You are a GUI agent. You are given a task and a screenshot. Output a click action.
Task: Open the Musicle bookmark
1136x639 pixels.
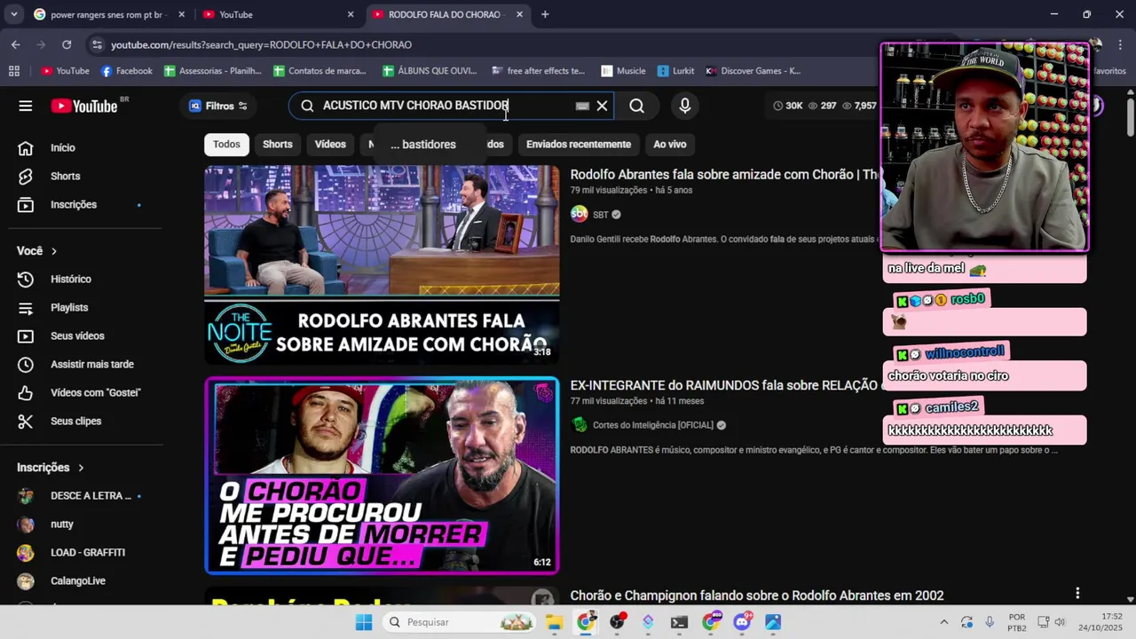click(x=623, y=71)
